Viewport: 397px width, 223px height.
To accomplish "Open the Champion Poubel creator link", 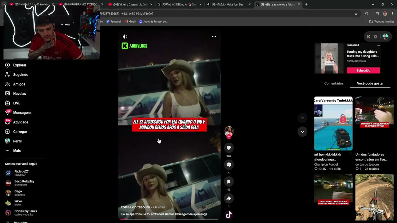I will tap(326, 164).
